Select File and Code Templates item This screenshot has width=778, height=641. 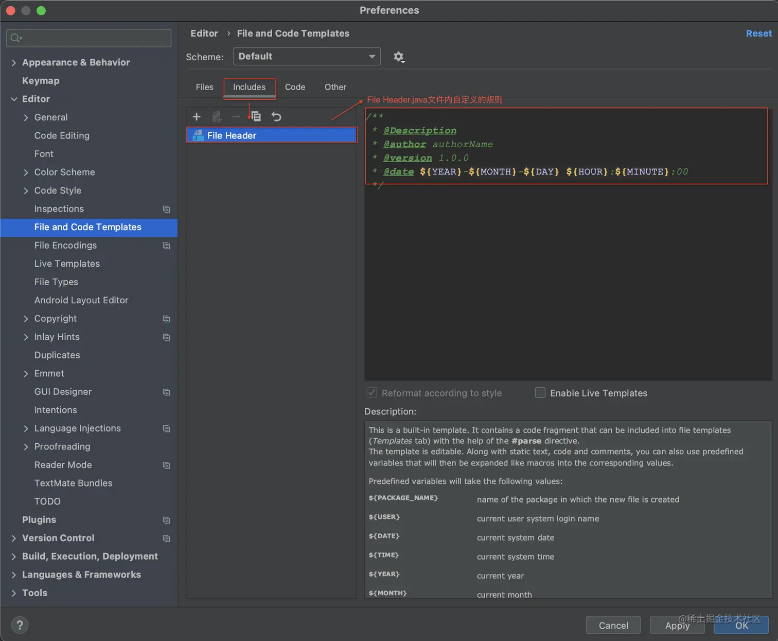(x=89, y=227)
